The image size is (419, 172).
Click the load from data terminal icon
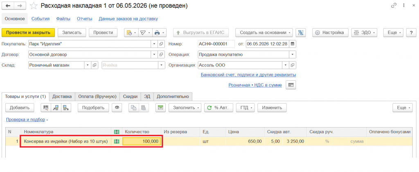click(x=56, y=108)
